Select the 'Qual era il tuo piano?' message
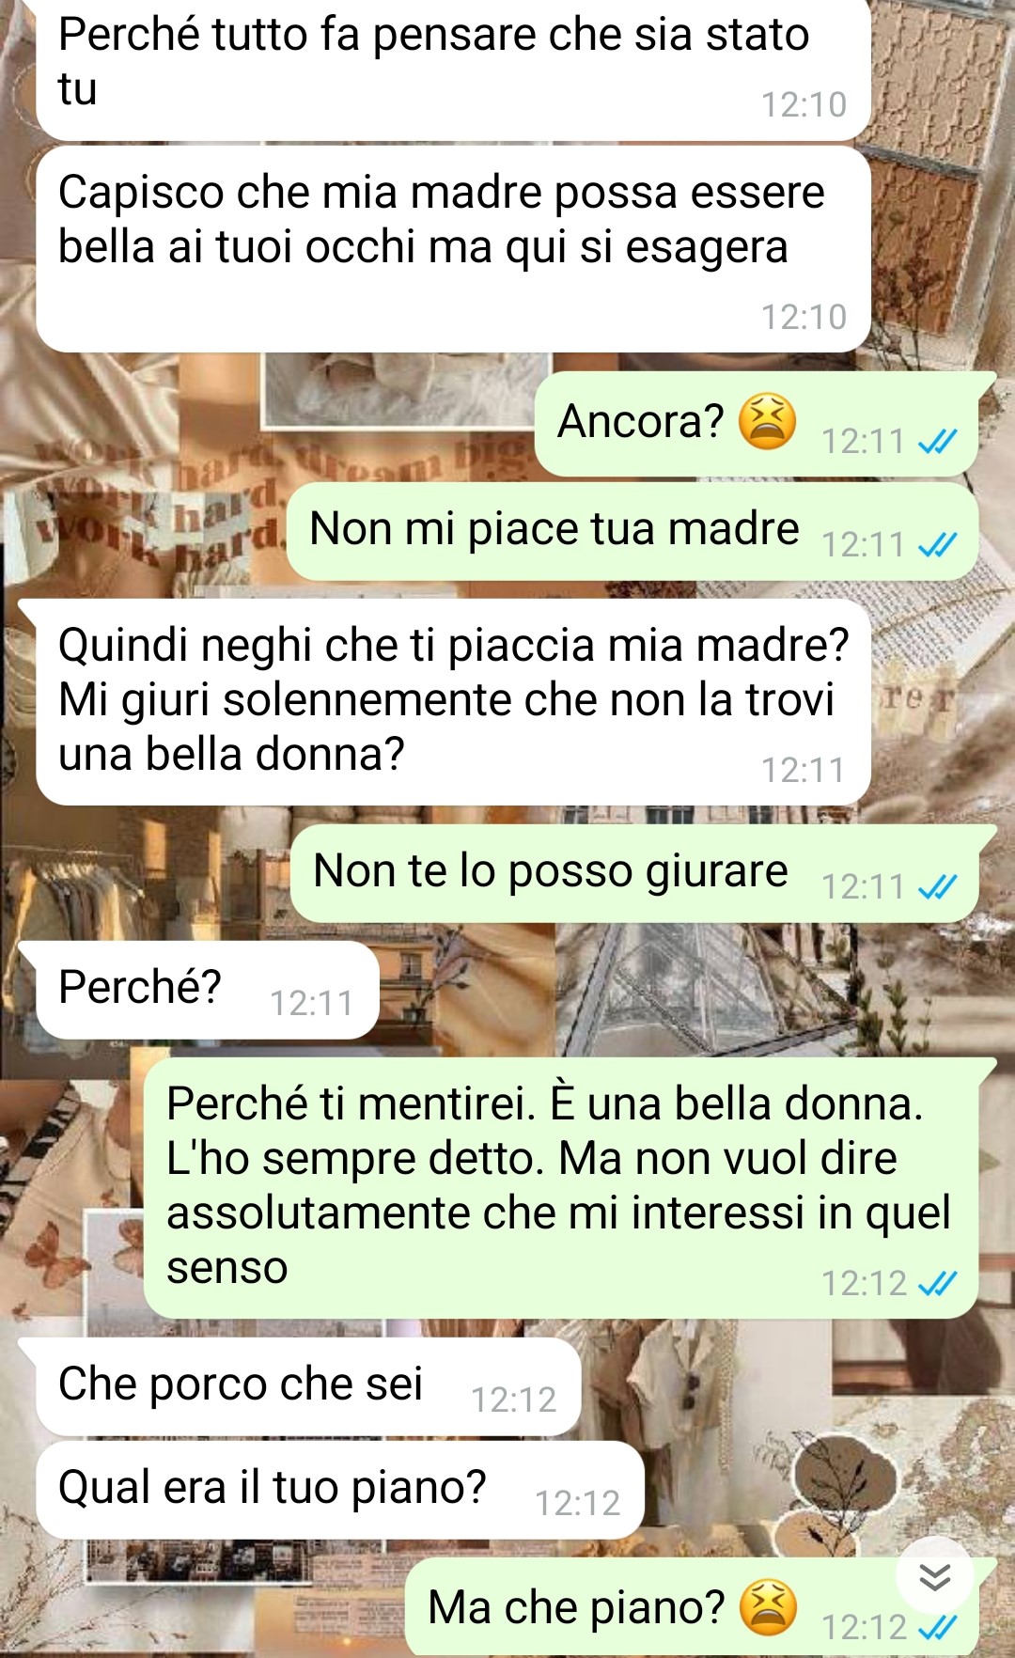 340,1490
